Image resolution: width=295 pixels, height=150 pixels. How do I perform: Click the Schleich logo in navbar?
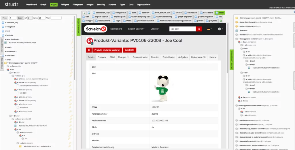96,29
